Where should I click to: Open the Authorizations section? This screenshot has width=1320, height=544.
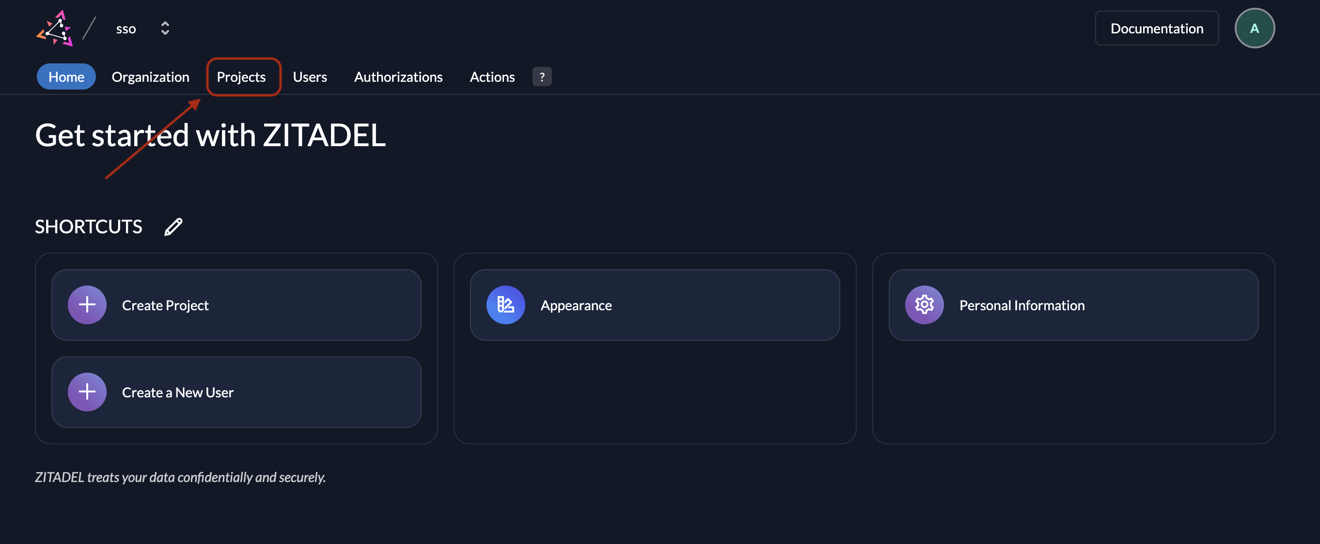[x=398, y=77]
